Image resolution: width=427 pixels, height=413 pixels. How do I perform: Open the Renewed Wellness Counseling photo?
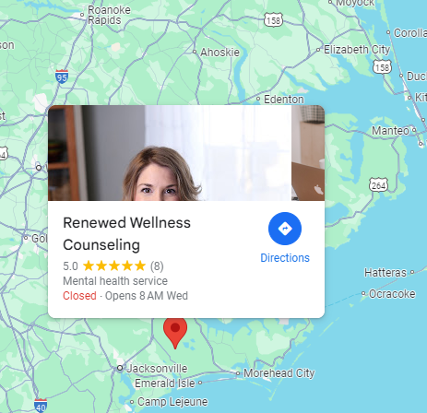point(186,153)
